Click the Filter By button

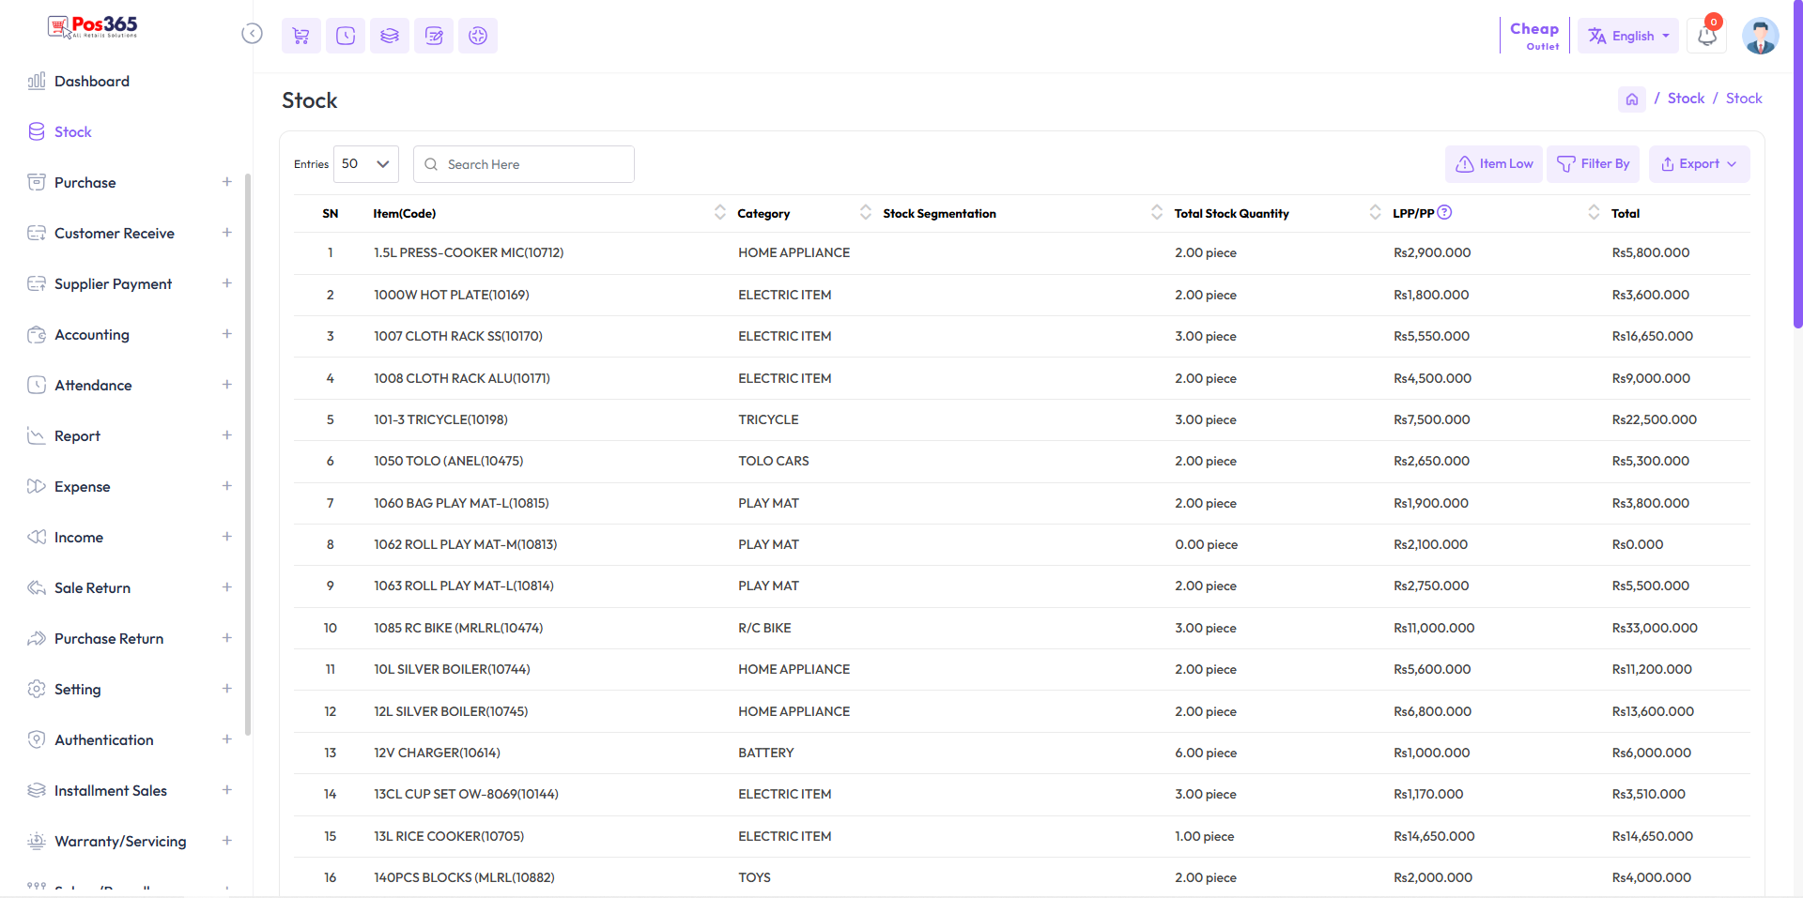pyautogui.click(x=1593, y=164)
